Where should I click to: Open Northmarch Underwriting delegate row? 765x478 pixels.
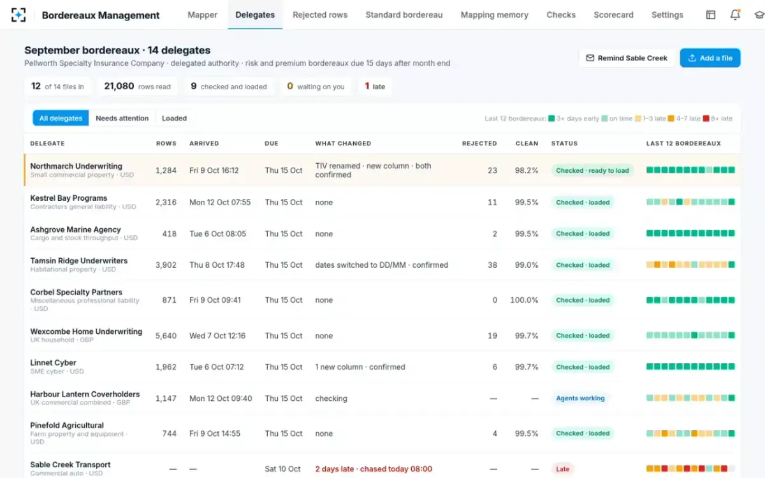tap(382, 170)
